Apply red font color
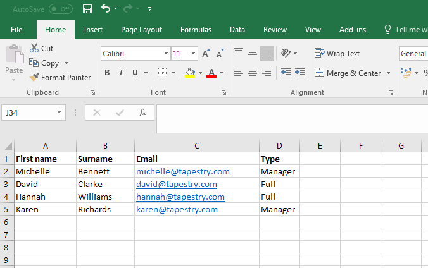Viewport: 428px width, 268px height. pos(211,73)
